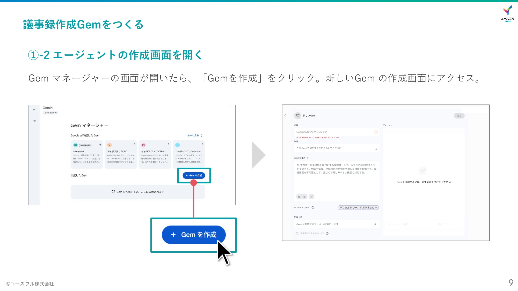Open more options for アイデア出しのプロ
The width and height of the screenshot is (518, 291).
134,144
